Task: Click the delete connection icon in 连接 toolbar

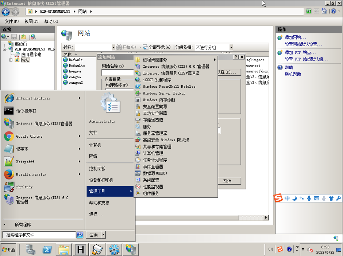Action: coord(33,37)
